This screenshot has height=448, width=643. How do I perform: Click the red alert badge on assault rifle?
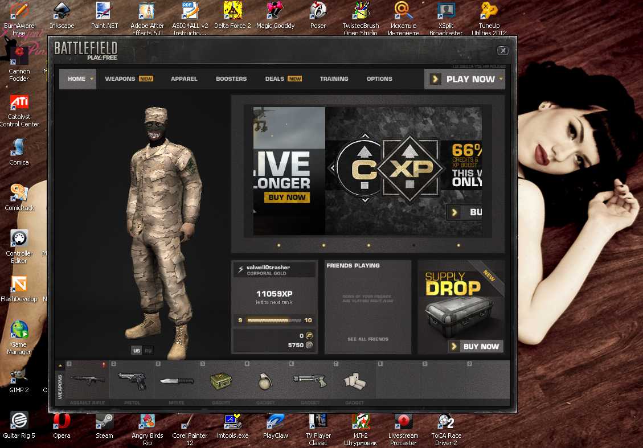click(x=104, y=364)
